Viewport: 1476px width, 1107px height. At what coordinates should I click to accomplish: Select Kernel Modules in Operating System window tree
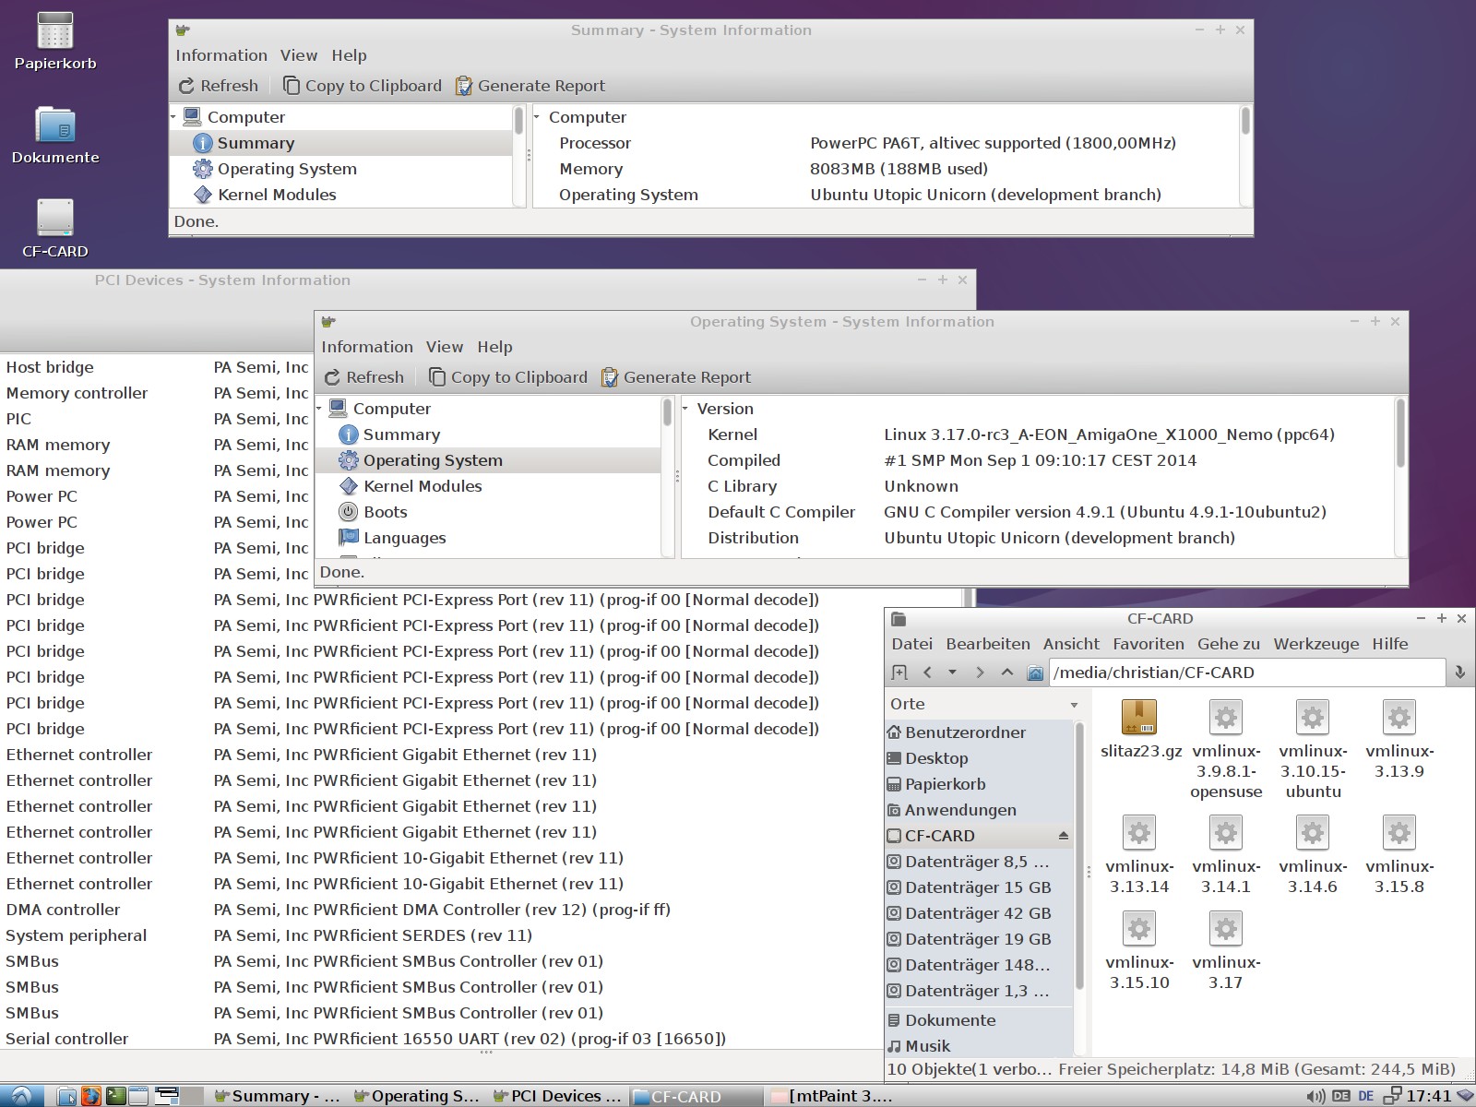pyautogui.click(x=422, y=486)
